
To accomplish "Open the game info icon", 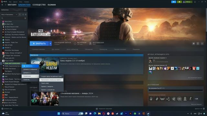I will coord(198,43).
